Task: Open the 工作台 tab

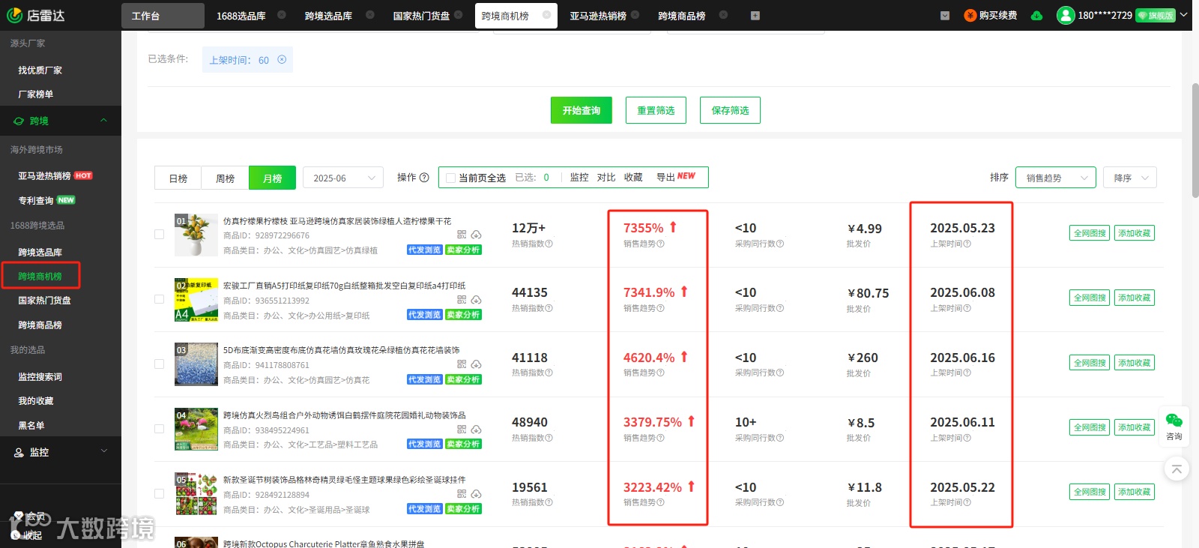Action: 163,16
